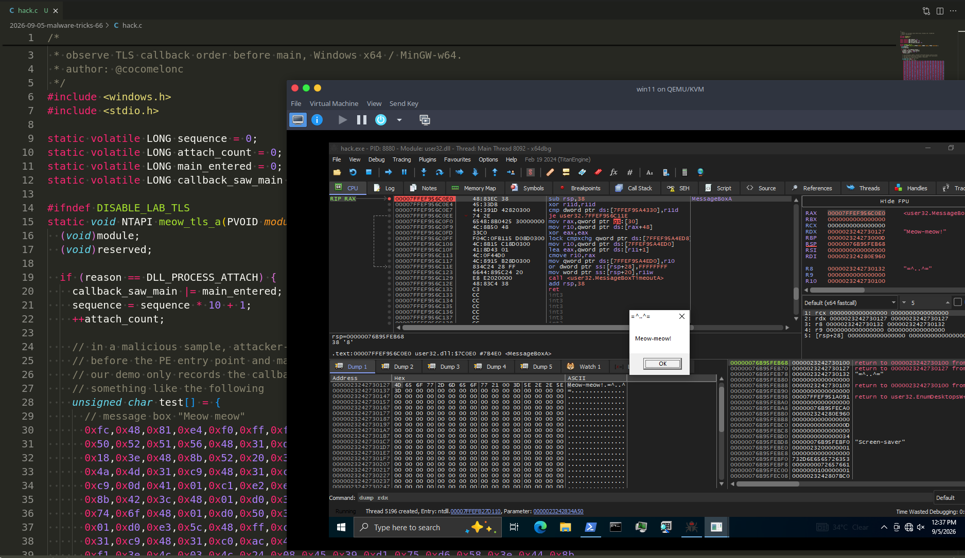Run the virtual machine with play button
This screenshot has height=558, width=965.
[343, 120]
